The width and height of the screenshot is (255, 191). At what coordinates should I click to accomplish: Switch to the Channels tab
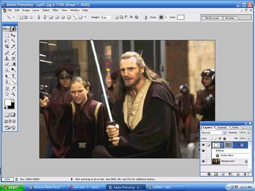(x=222, y=127)
